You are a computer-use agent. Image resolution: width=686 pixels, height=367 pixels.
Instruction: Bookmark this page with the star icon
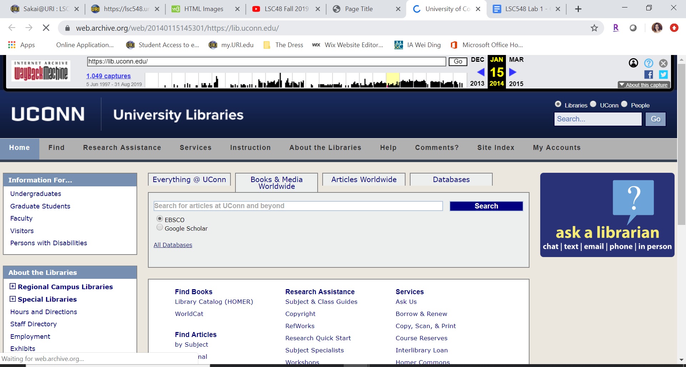(594, 28)
